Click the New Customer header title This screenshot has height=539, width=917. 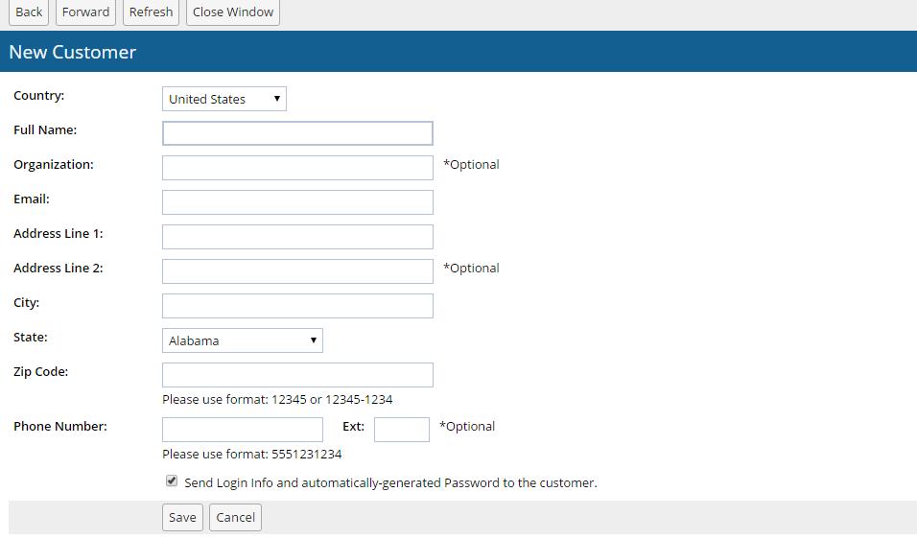(73, 53)
